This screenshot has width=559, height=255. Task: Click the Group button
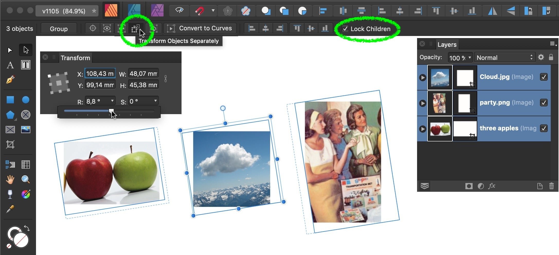click(x=59, y=29)
